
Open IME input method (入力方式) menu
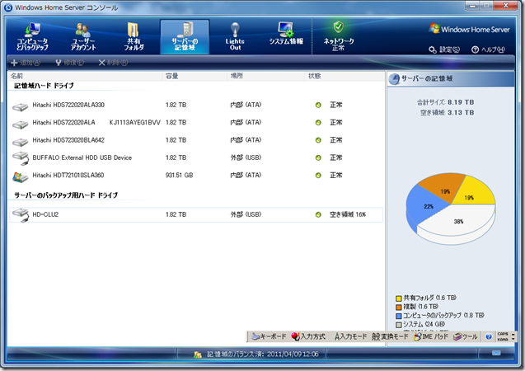308,336
